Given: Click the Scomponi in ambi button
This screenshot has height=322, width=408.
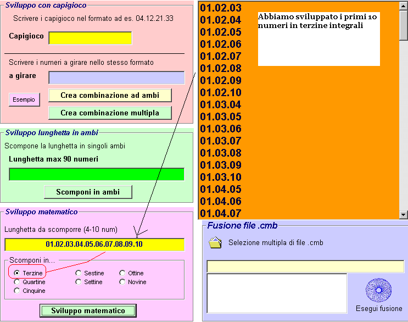Looking at the screenshot, I should click(88, 192).
